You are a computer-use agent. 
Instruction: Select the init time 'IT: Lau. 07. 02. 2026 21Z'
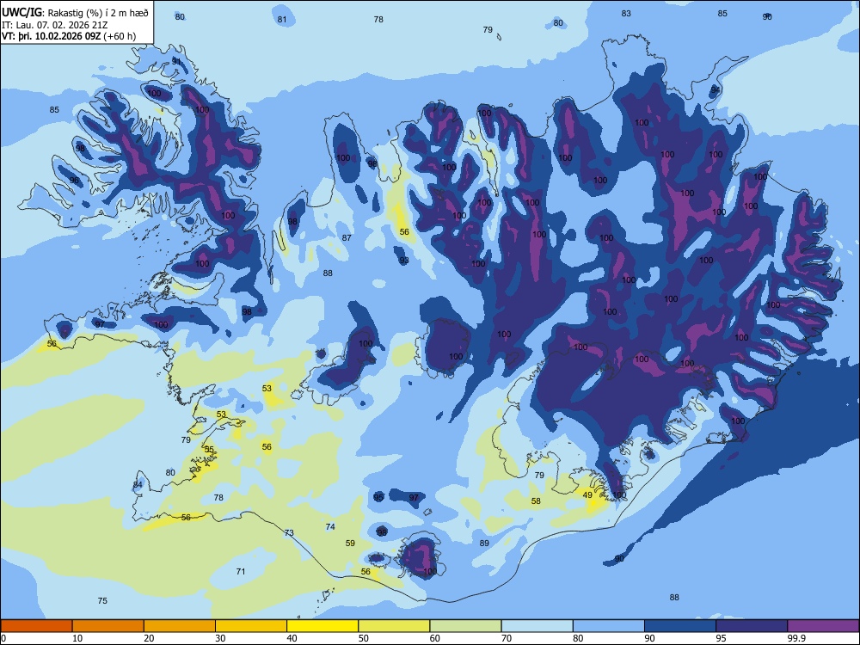point(55,25)
